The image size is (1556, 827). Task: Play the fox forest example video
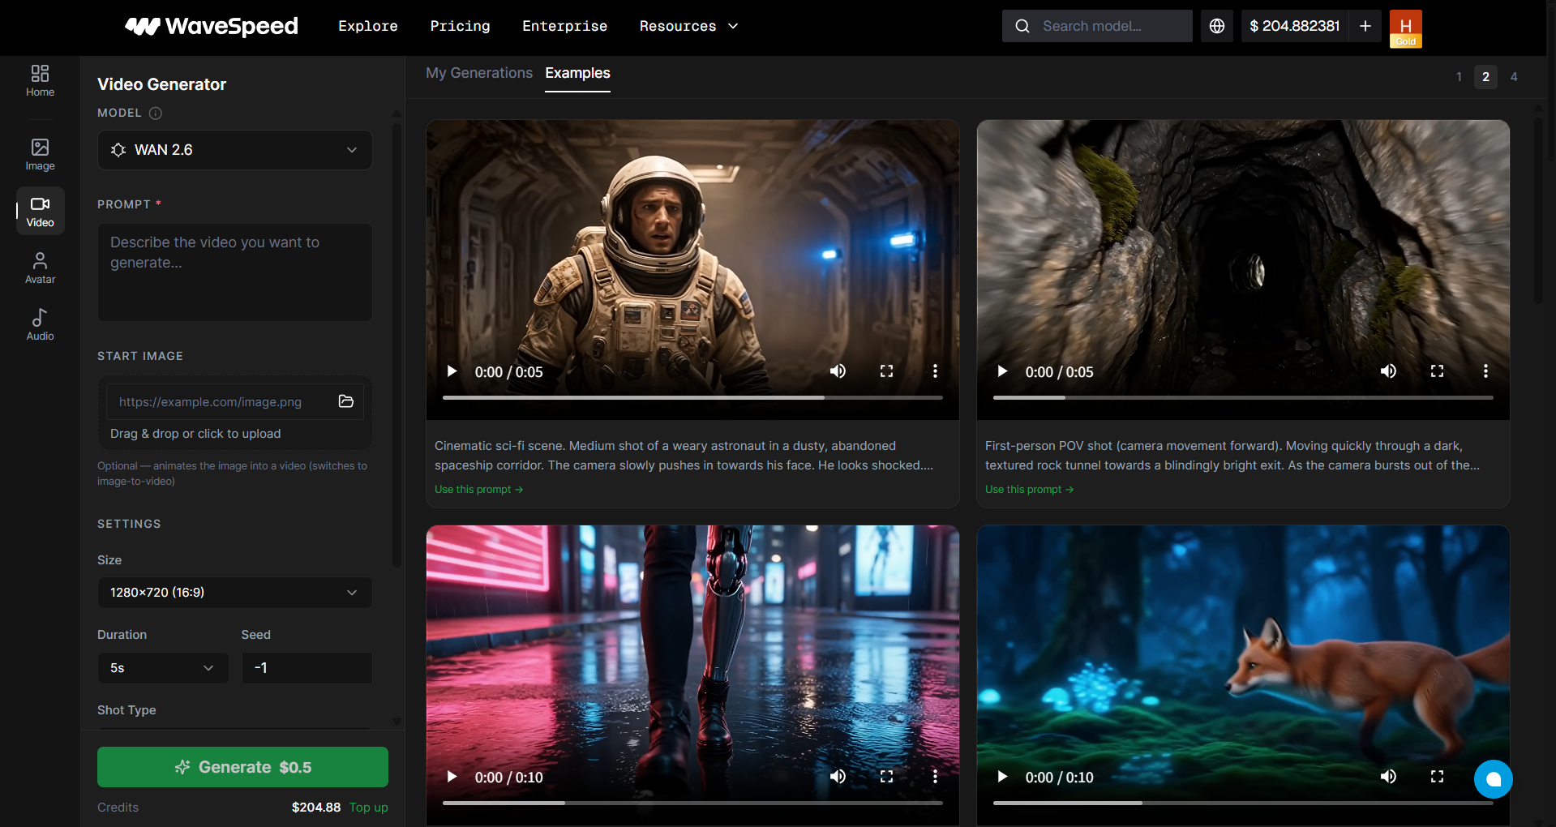(x=1002, y=777)
